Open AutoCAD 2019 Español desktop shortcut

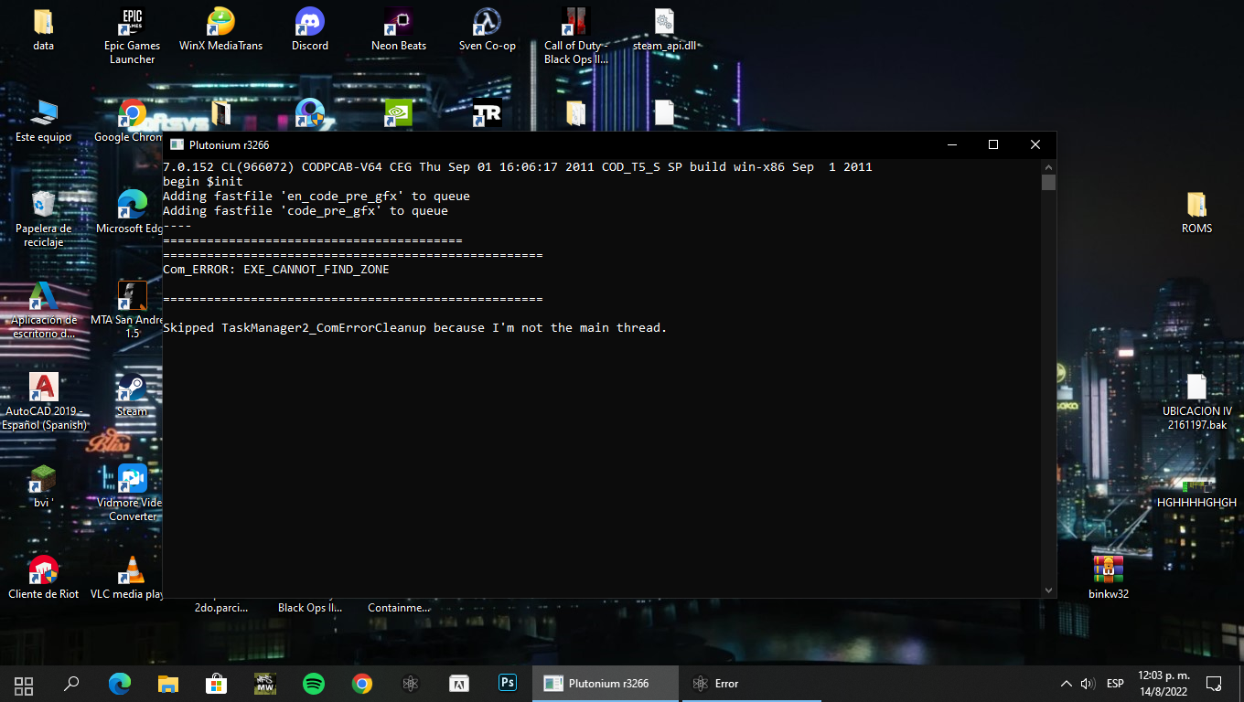coord(43,401)
